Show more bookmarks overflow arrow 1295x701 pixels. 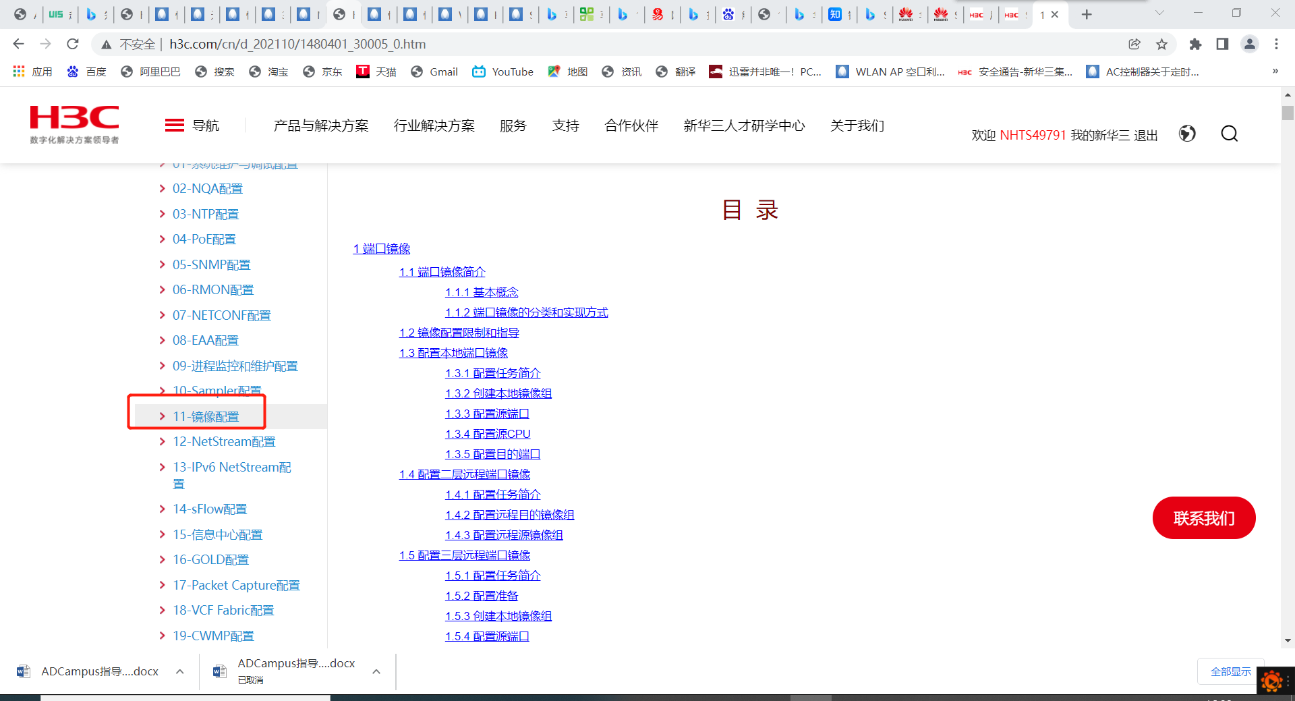point(1275,72)
